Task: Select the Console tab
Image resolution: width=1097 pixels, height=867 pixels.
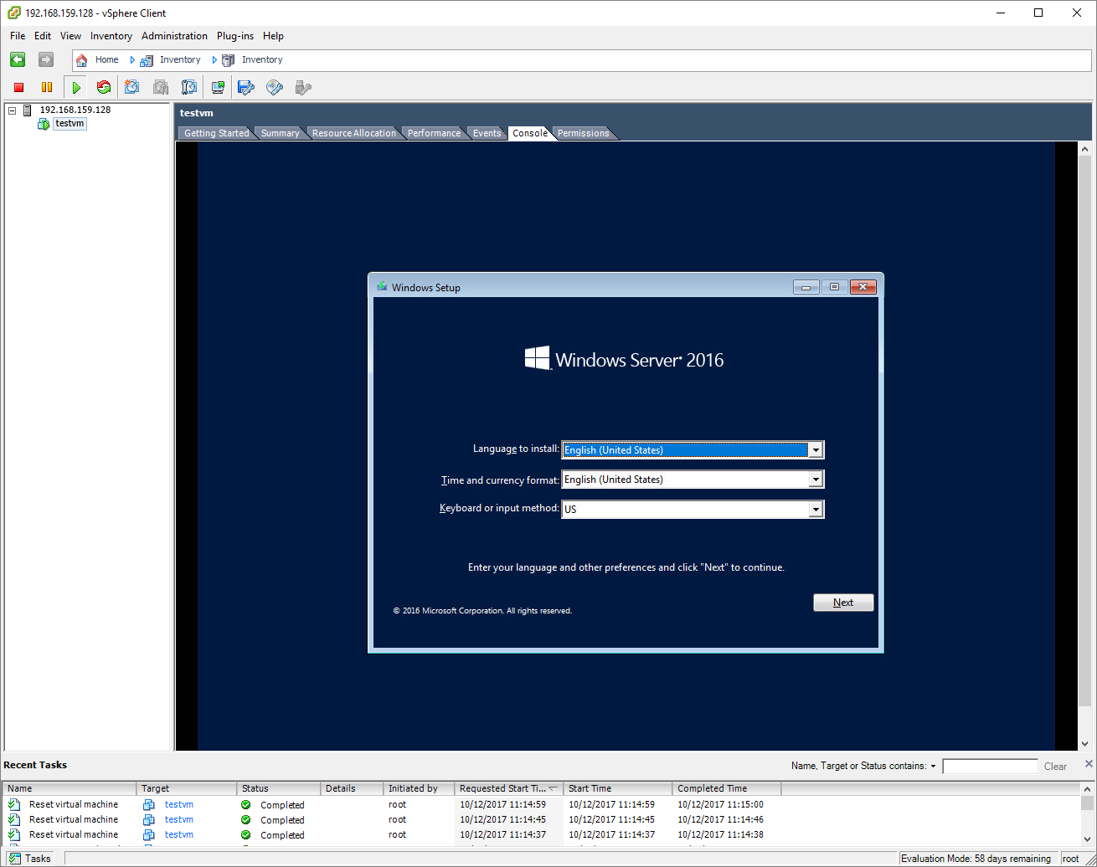Action: click(530, 133)
